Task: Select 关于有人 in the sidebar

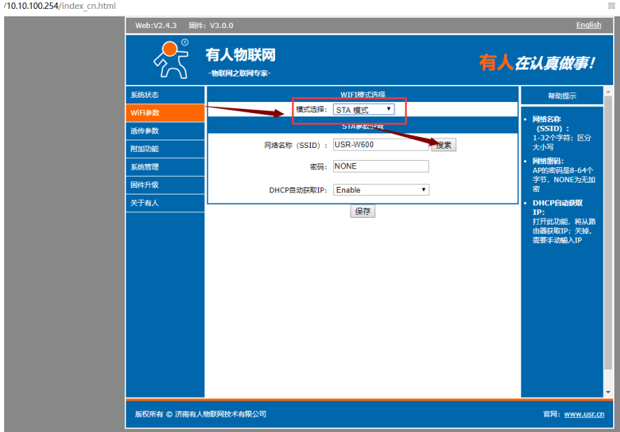Action: point(165,203)
